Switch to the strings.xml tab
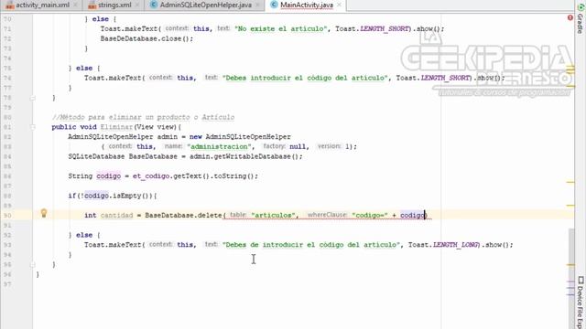Viewport: 586px width, 329px height. (114, 5)
